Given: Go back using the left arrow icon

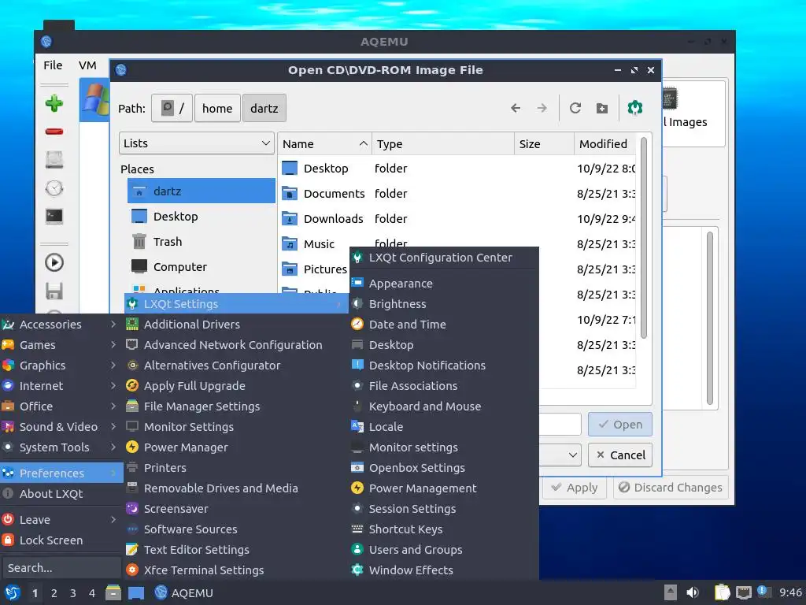Looking at the screenshot, I should point(516,108).
